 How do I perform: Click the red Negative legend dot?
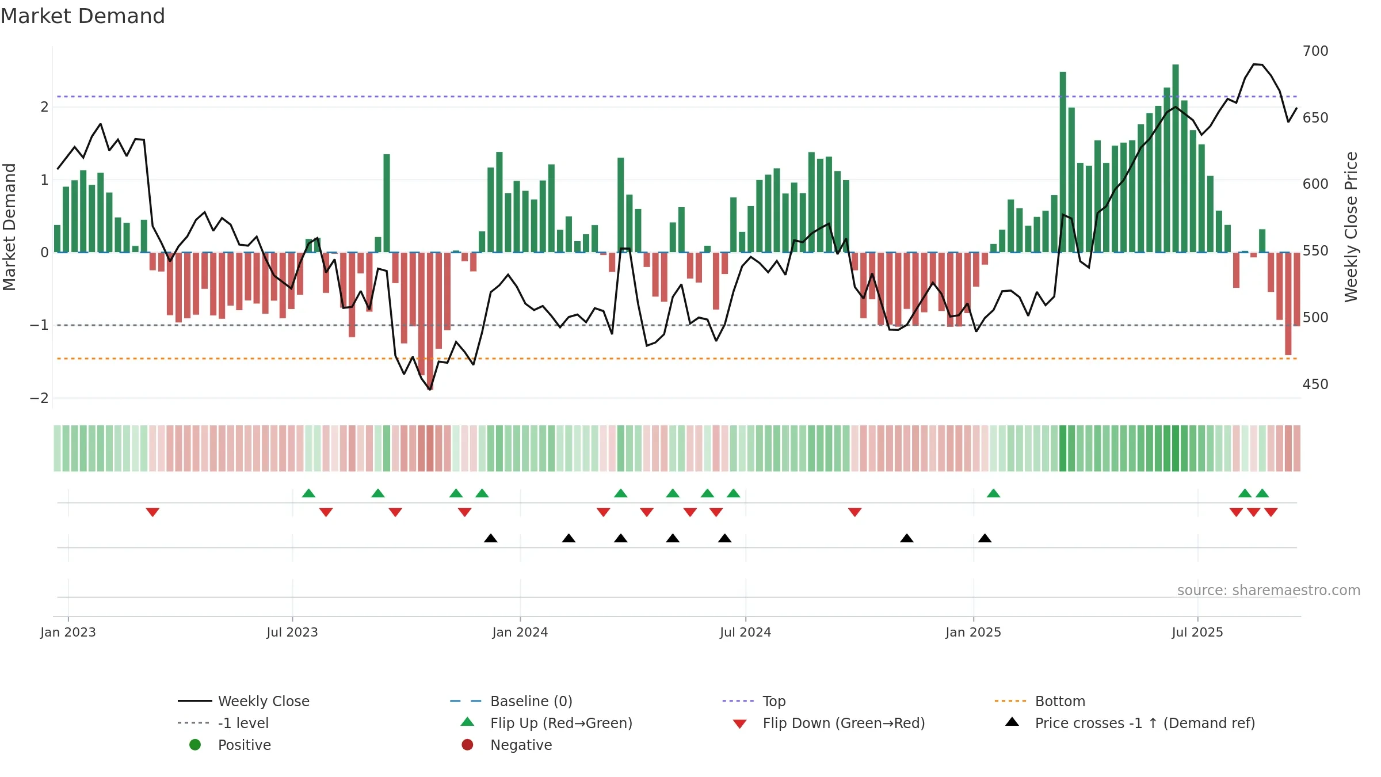467,745
